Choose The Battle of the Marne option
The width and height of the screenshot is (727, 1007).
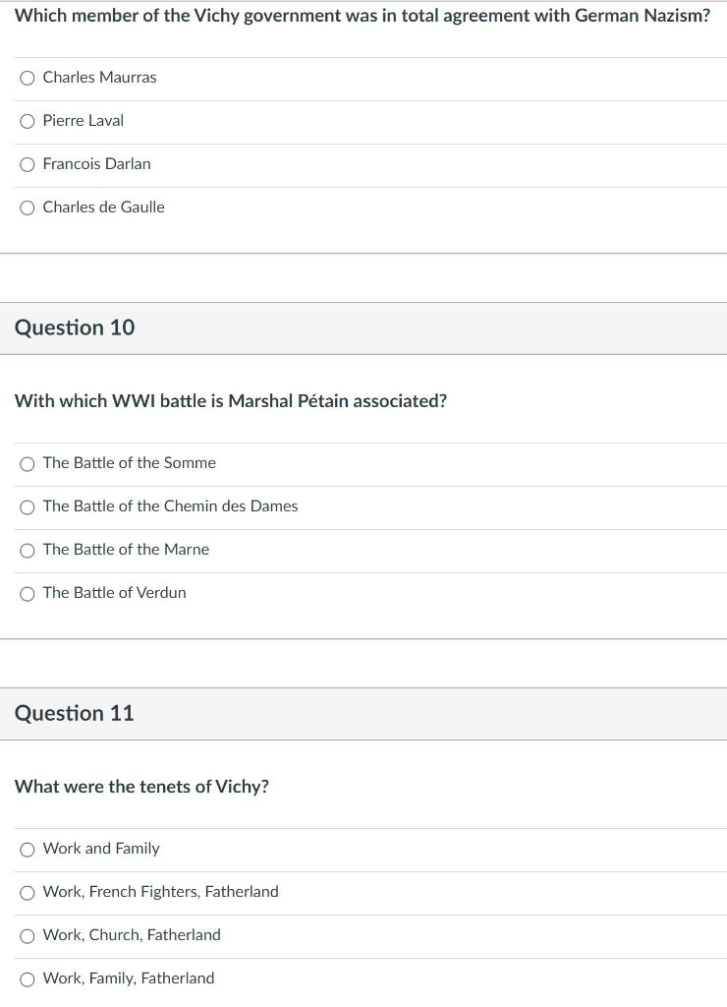[x=28, y=550]
